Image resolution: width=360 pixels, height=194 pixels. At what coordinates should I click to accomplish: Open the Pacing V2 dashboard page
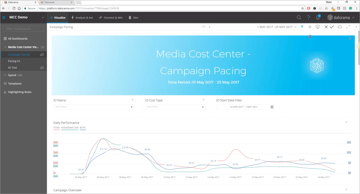[x=14, y=61]
